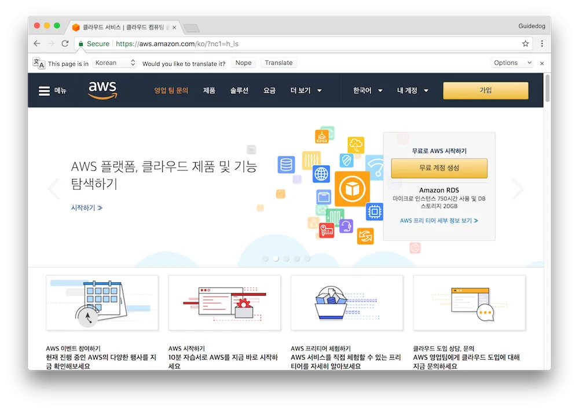Screen dimensions: 579x410
Task: Open the AWS 시작하기 thumbnail card
Action: tap(225, 303)
